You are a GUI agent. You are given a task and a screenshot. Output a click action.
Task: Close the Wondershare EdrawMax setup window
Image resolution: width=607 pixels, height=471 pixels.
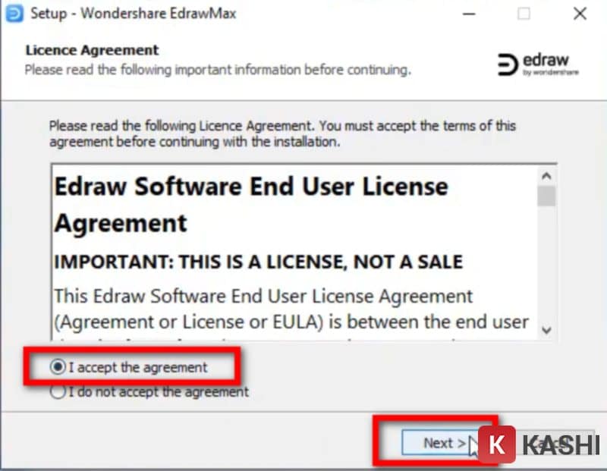click(x=580, y=14)
